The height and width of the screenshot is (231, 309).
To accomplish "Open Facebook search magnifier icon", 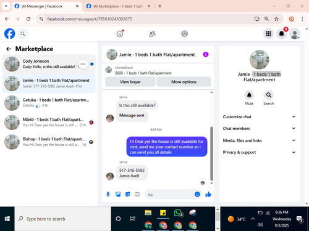I will click(x=23, y=34).
